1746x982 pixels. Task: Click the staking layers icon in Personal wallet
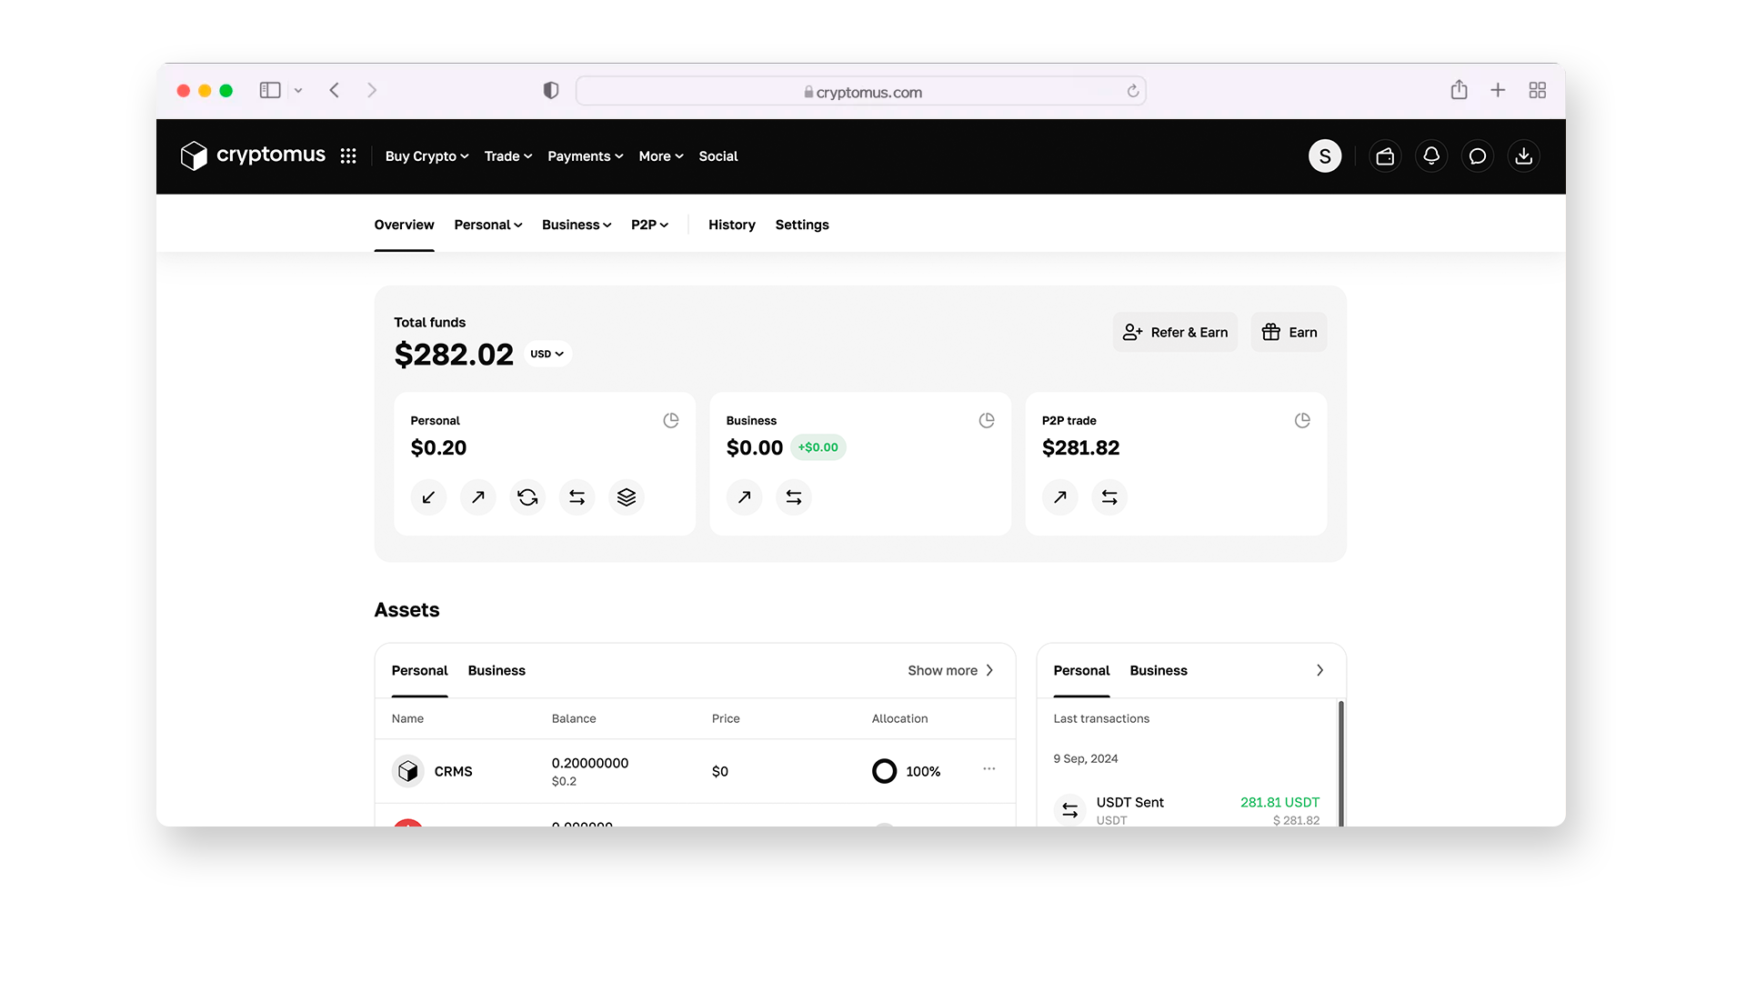(x=625, y=496)
